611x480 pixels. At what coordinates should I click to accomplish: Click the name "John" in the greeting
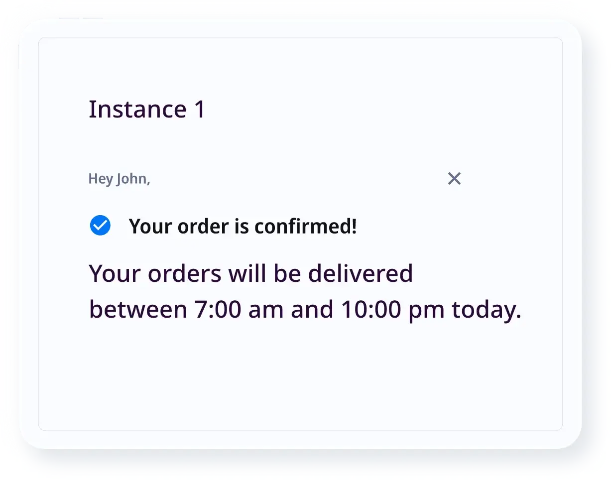pyautogui.click(x=133, y=179)
